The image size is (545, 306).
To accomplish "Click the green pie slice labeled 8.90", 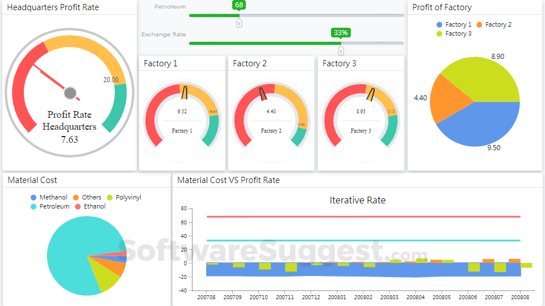I will 483,79.
